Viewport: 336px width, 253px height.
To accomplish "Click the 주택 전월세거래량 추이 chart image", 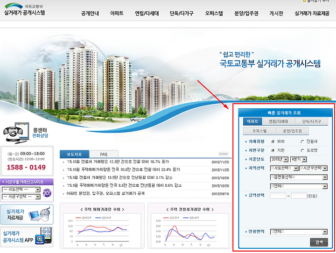I will pyautogui.click(x=189, y=231).
